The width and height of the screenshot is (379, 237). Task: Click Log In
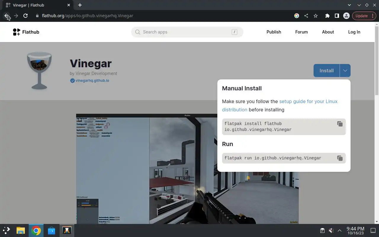[354, 32]
